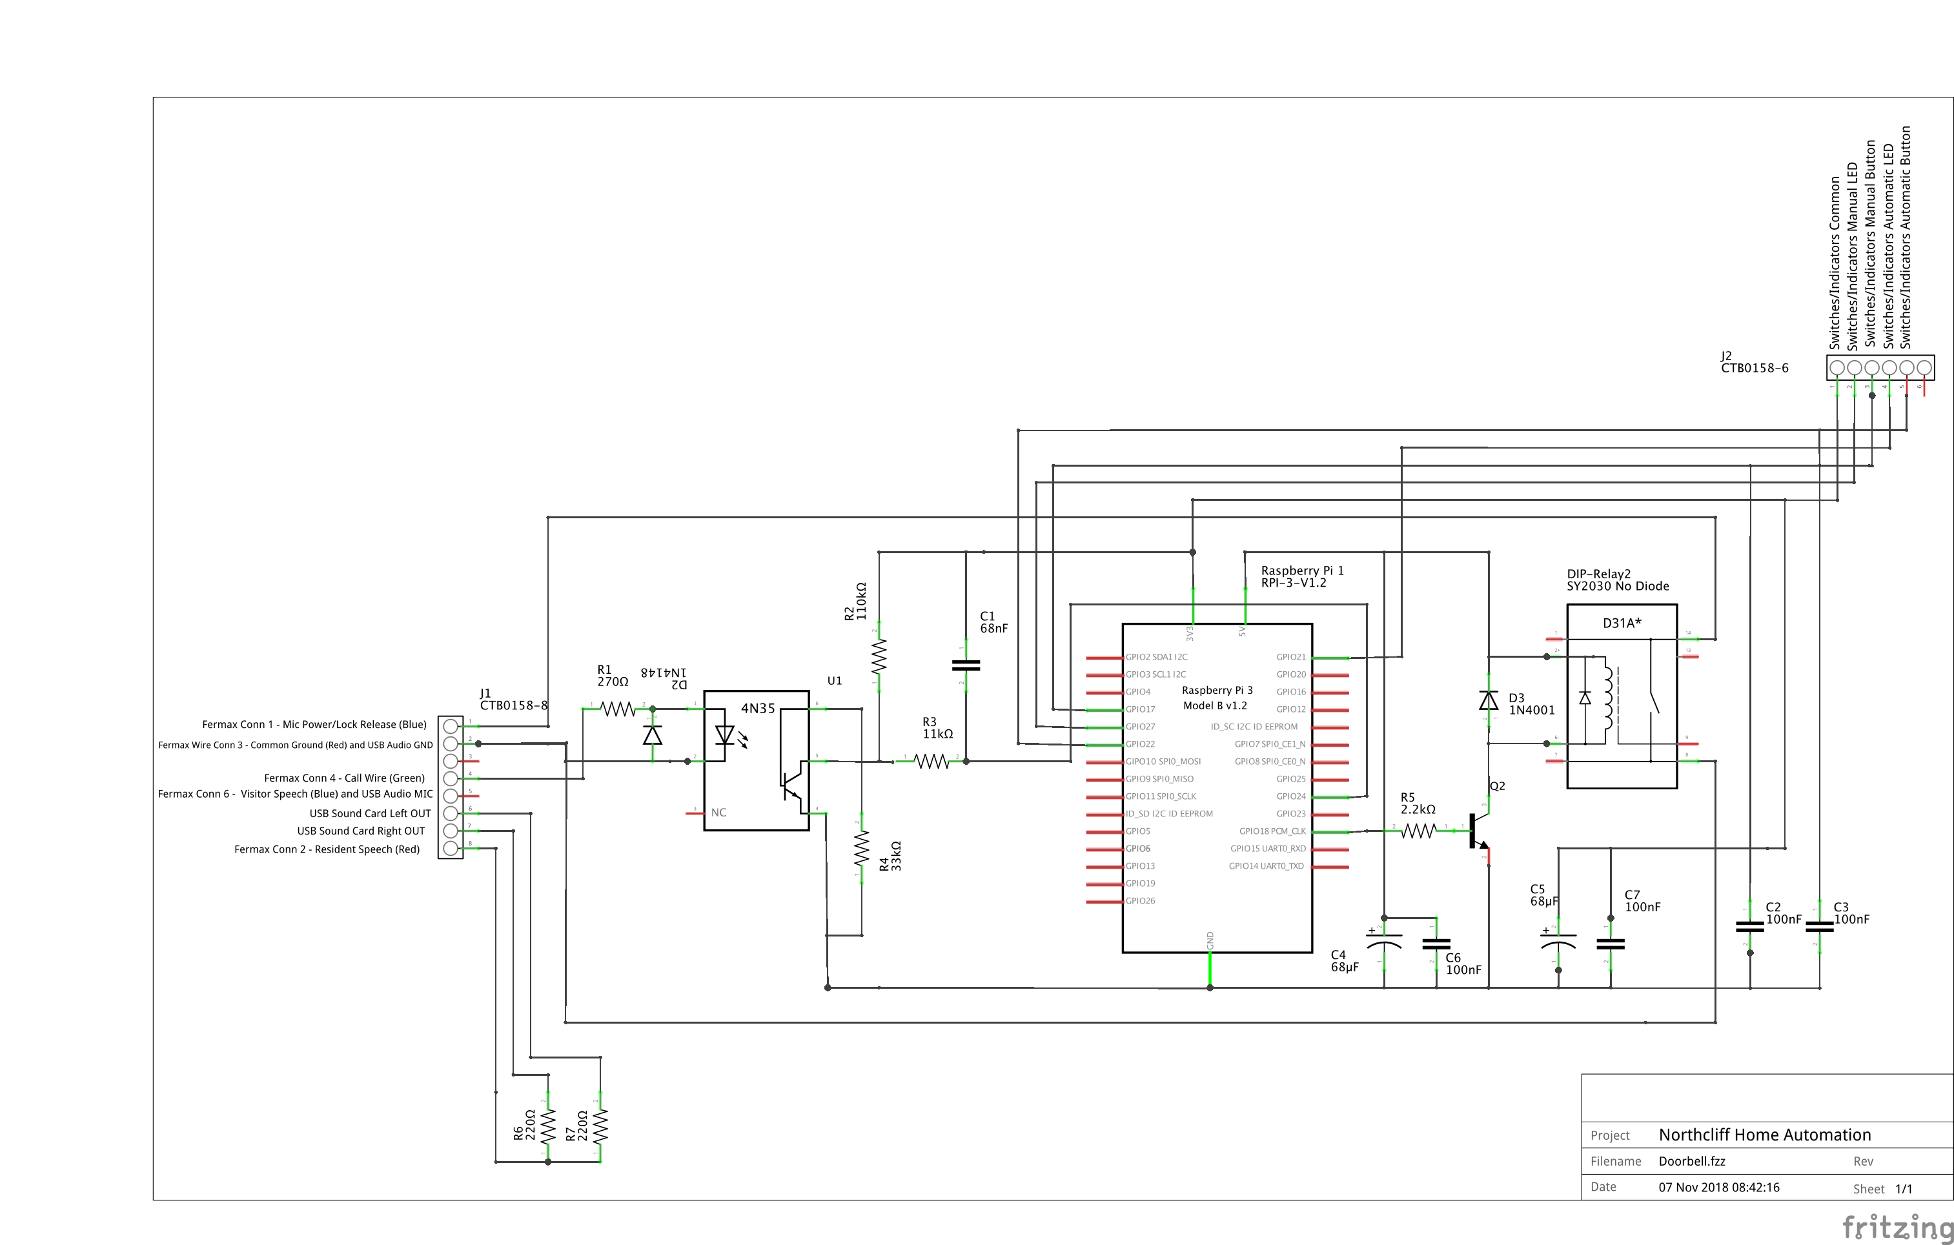The width and height of the screenshot is (1954, 1245).
Task: Select the J2 CTB0158-6 connector body
Action: (x=1880, y=367)
